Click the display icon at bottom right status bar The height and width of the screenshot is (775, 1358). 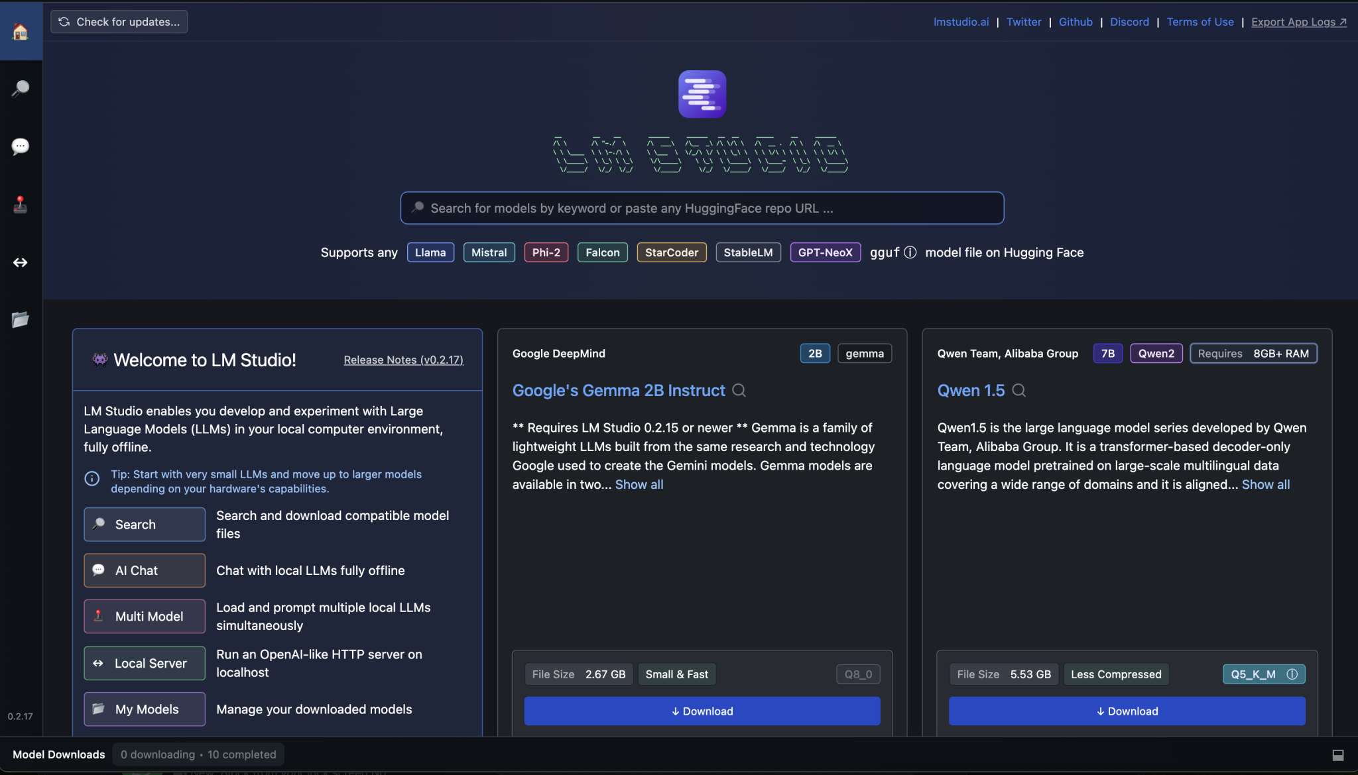1339,754
